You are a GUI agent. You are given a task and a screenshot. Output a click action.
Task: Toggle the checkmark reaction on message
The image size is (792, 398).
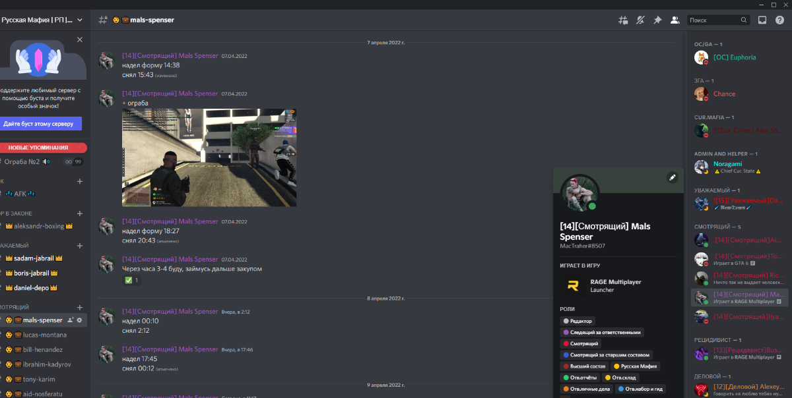coord(132,280)
